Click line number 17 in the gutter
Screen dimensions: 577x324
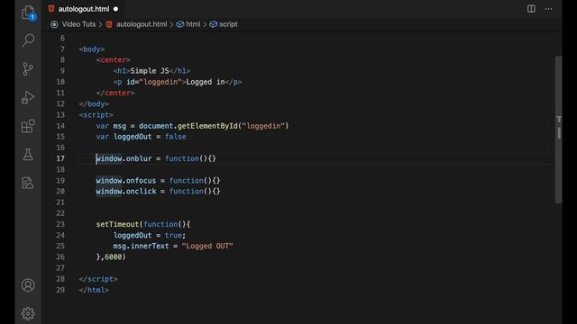coord(60,158)
